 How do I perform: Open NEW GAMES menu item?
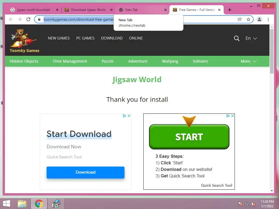[59, 38]
